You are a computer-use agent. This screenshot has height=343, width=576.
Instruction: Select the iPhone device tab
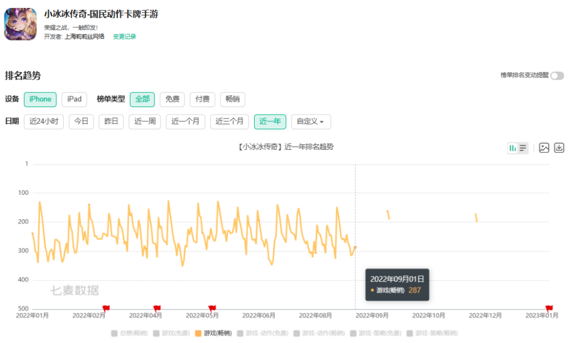pyautogui.click(x=40, y=100)
